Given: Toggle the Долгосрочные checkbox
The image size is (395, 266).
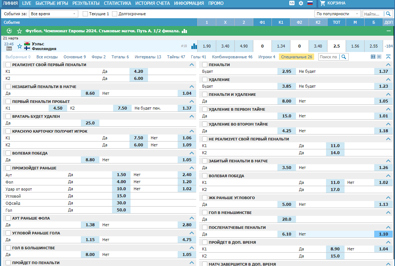Looking at the screenshot, I should [115, 14].
